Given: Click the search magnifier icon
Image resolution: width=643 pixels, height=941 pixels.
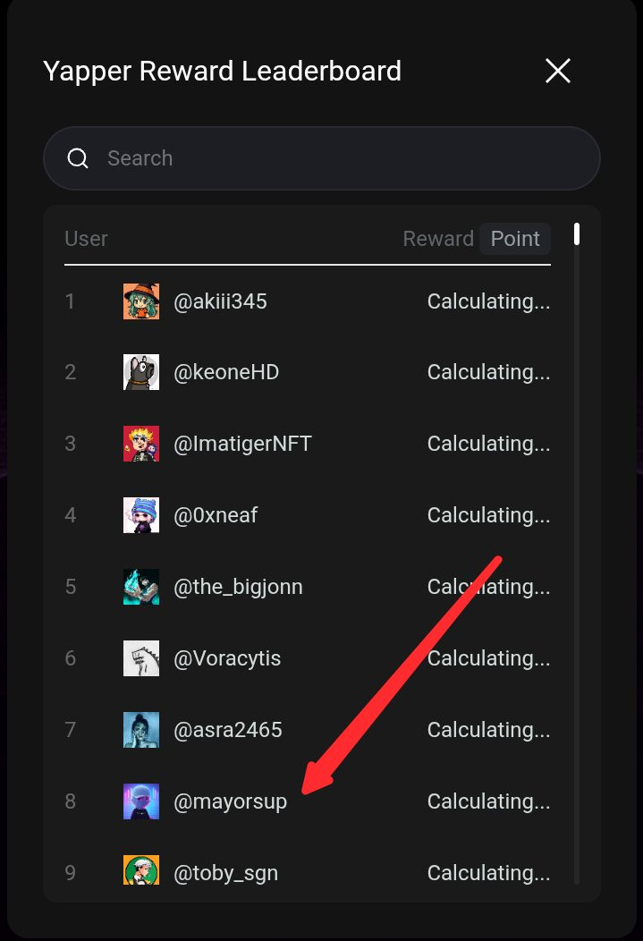Looking at the screenshot, I should click(x=78, y=158).
